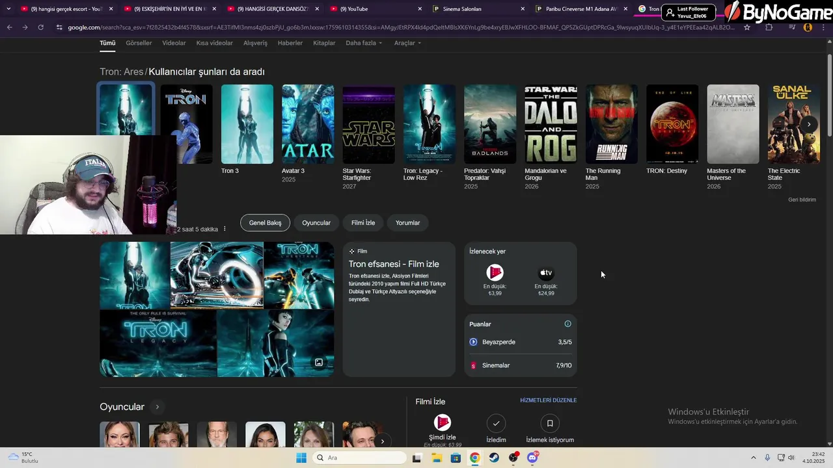Click the Apple TV provider icon

pos(546,272)
